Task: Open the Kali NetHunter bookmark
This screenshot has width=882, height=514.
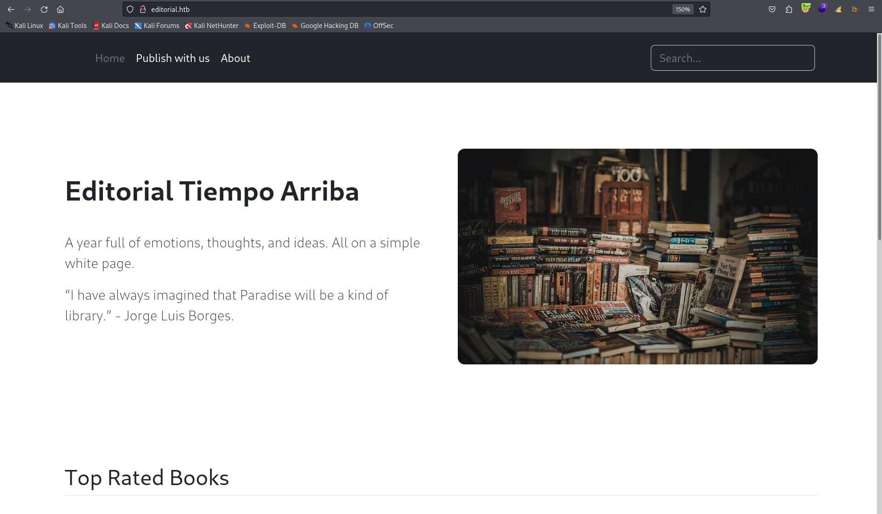Action: click(211, 26)
